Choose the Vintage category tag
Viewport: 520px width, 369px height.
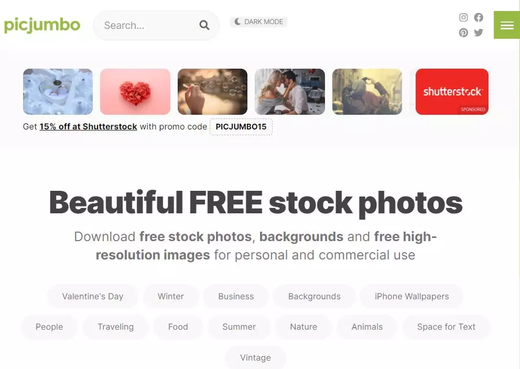click(x=255, y=357)
